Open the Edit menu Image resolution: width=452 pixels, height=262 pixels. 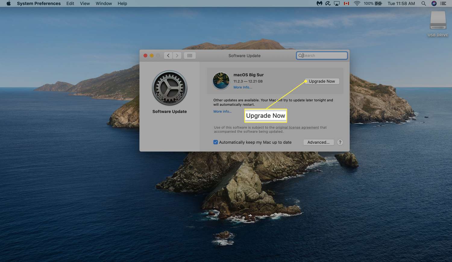(x=70, y=4)
